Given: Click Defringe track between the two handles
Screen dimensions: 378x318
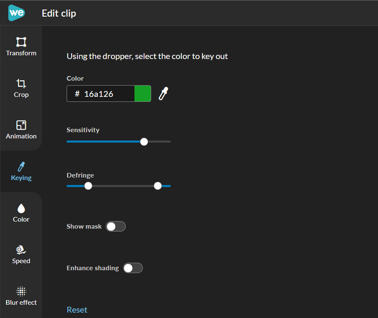Looking at the screenshot, I should [123, 186].
